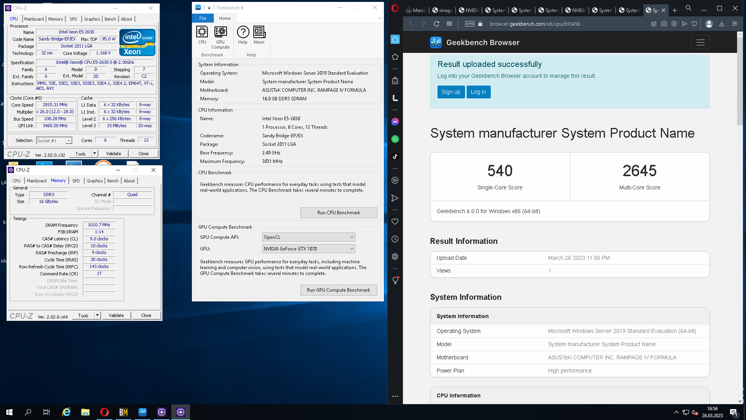Switch to Bench tab in lower CPU-Z
The image size is (746, 420).
pos(113,181)
